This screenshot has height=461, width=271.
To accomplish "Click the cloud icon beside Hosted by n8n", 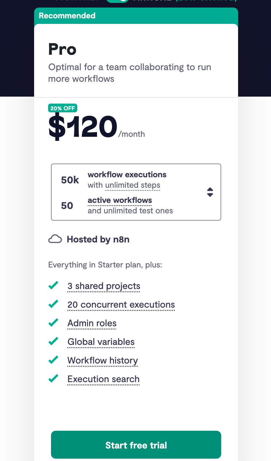I will pyautogui.click(x=55, y=239).
